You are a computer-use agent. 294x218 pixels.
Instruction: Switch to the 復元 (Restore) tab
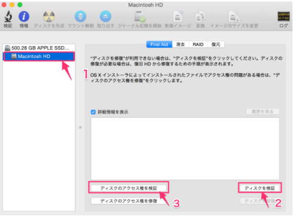(x=216, y=44)
